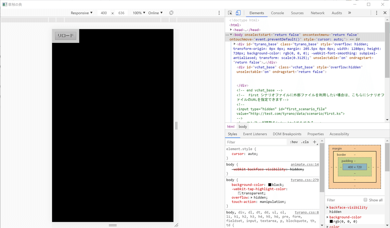Show more DevTools tabs chevron
The height and width of the screenshot is (228, 390).
click(349, 13)
